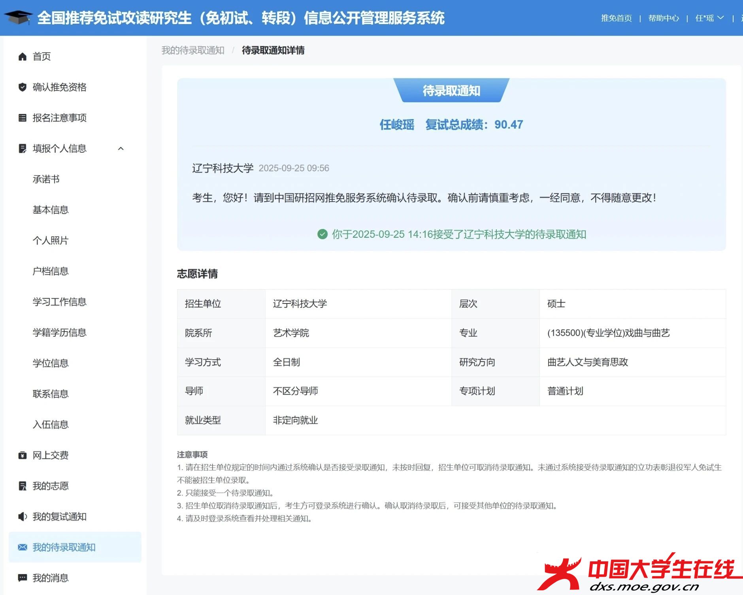Image resolution: width=743 pixels, height=595 pixels.
Task: Open 联系信息 submenu item
Action: [x=51, y=394]
